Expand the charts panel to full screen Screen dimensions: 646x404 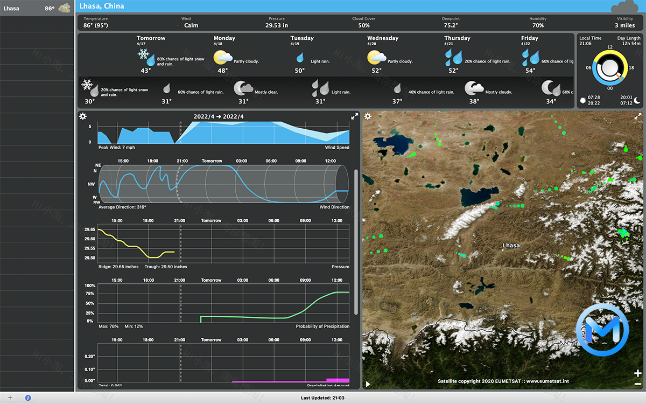[x=354, y=116]
